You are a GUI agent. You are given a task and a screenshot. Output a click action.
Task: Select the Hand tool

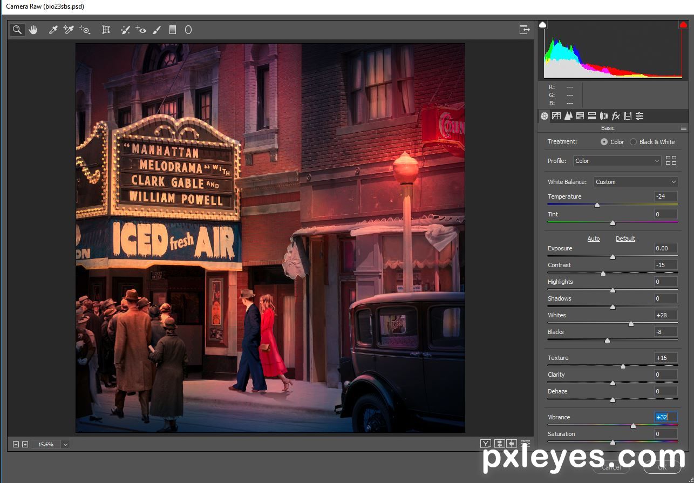pyautogui.click(x=33, y=30)
